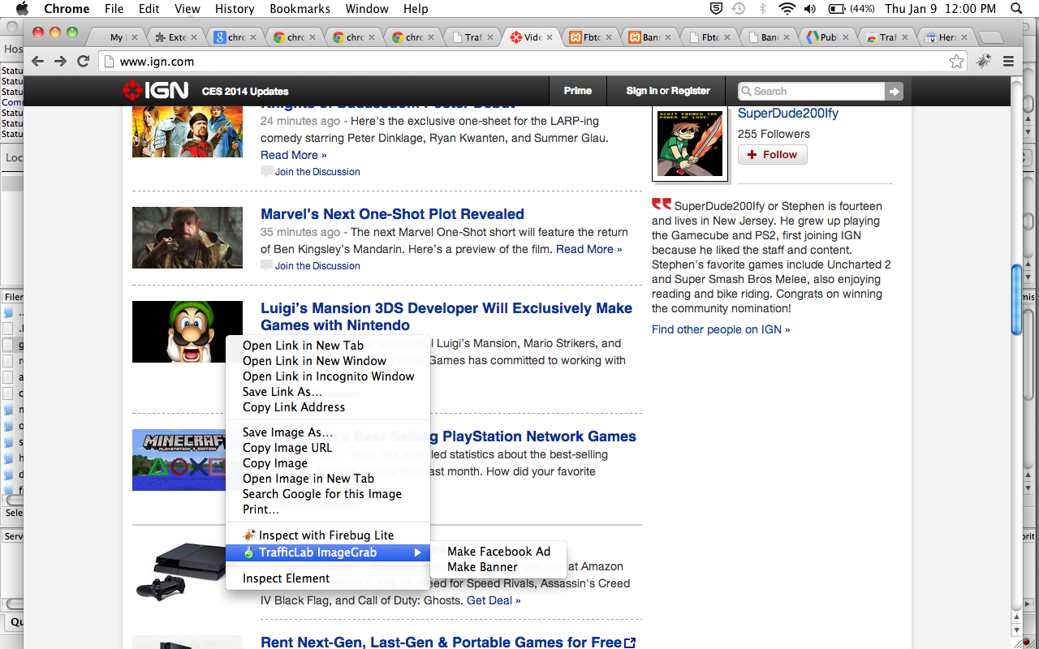Choose Search Google for this Image

point(321,494)
